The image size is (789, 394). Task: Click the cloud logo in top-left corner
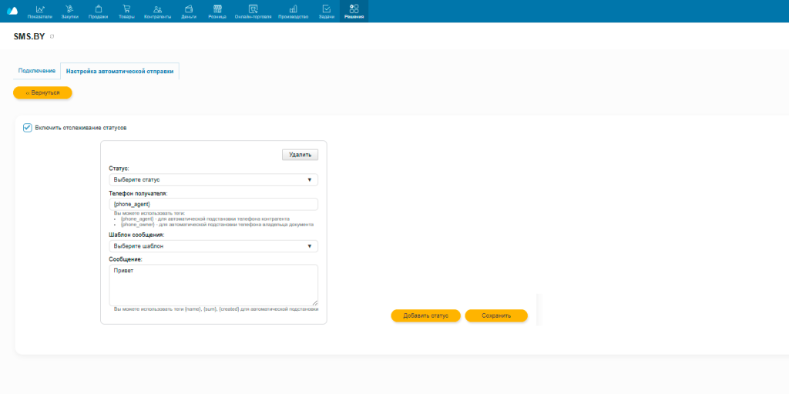click(12, 10)
